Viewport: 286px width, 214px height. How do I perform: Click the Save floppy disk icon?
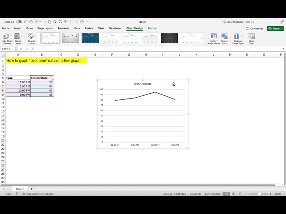pyautogui.click(x=31, y=22)
